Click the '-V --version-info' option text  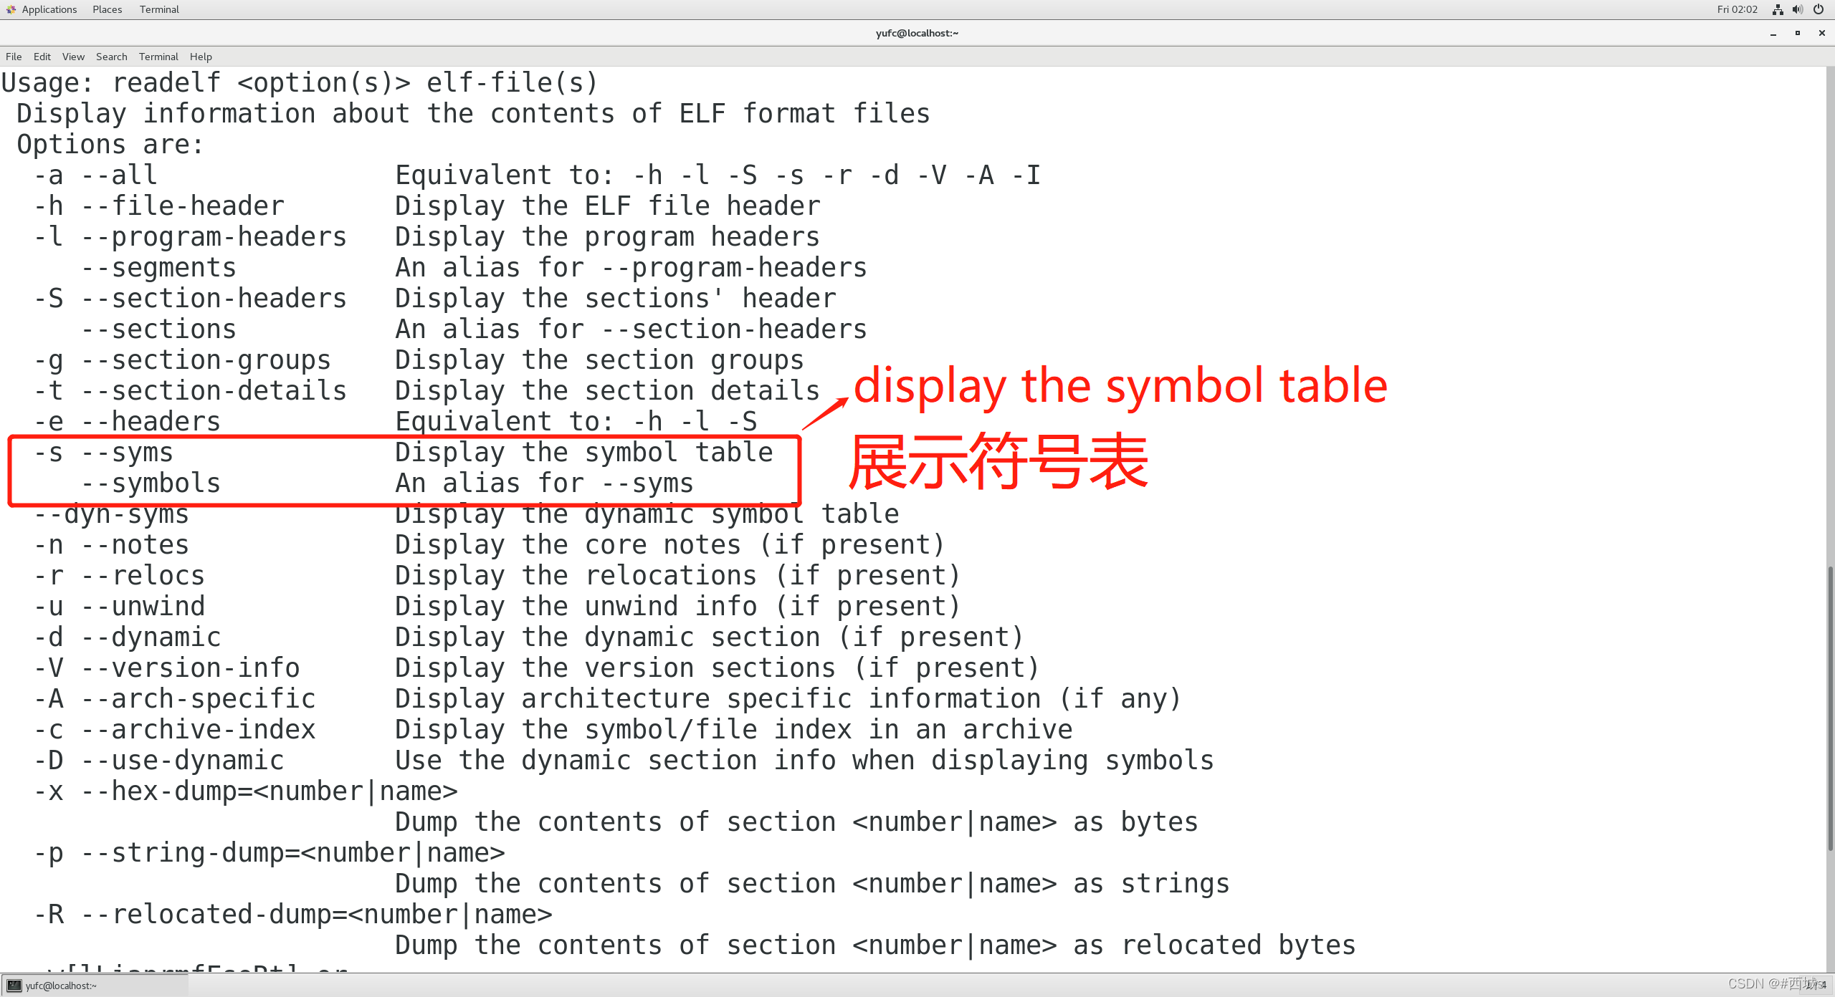point(166,668)
